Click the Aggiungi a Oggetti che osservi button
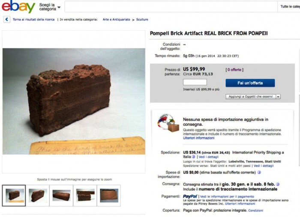This screenshot has width=300, height=217. [251, 97]
